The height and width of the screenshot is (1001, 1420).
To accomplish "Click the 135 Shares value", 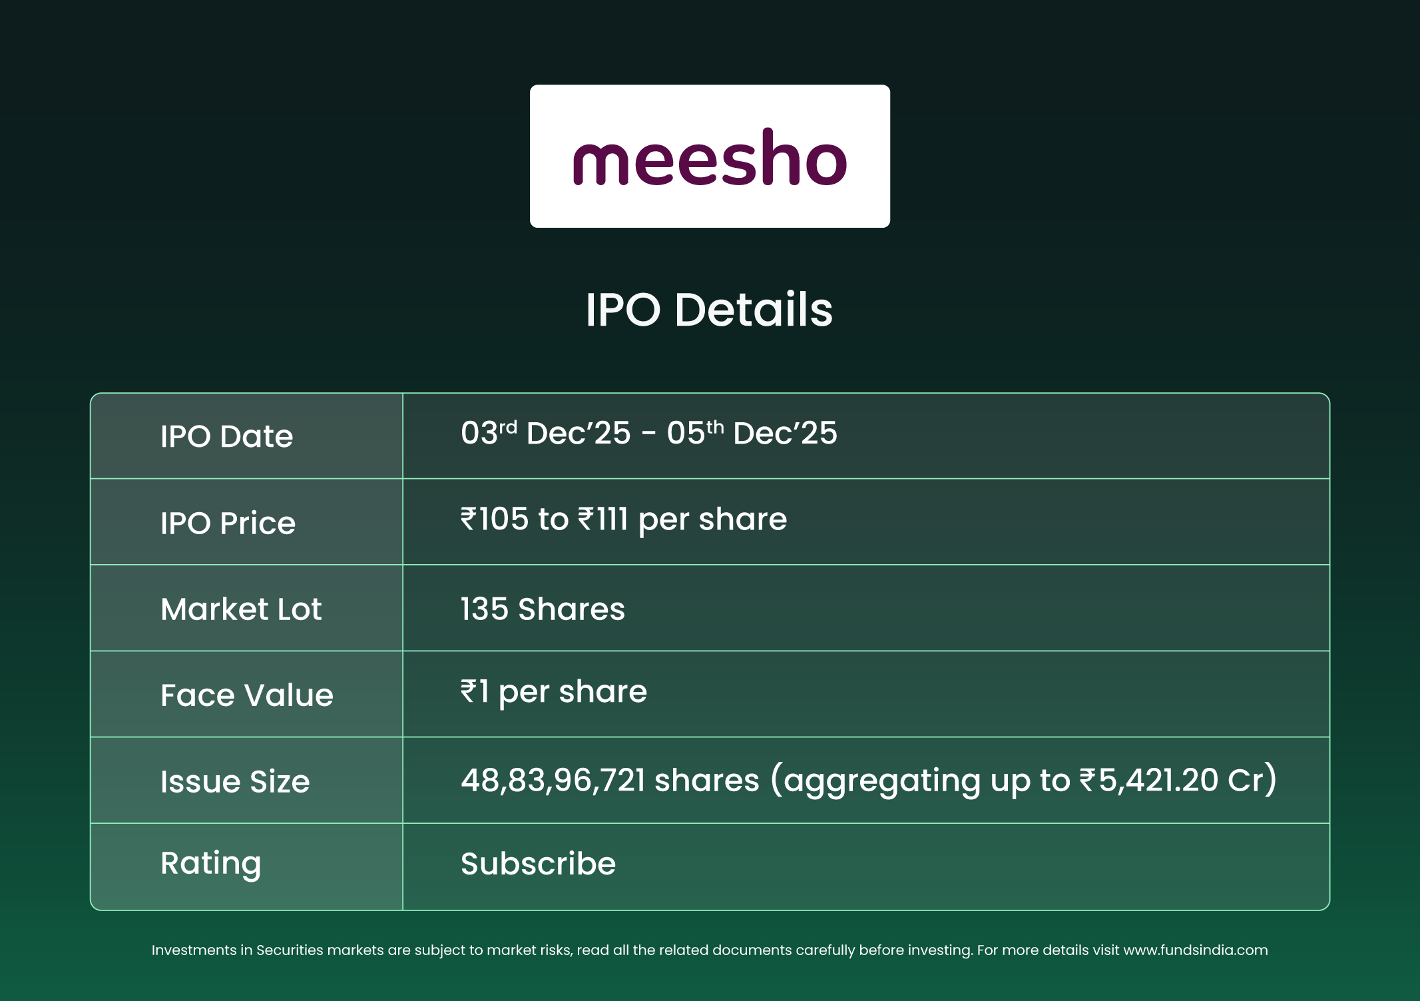I will [543, 609].
